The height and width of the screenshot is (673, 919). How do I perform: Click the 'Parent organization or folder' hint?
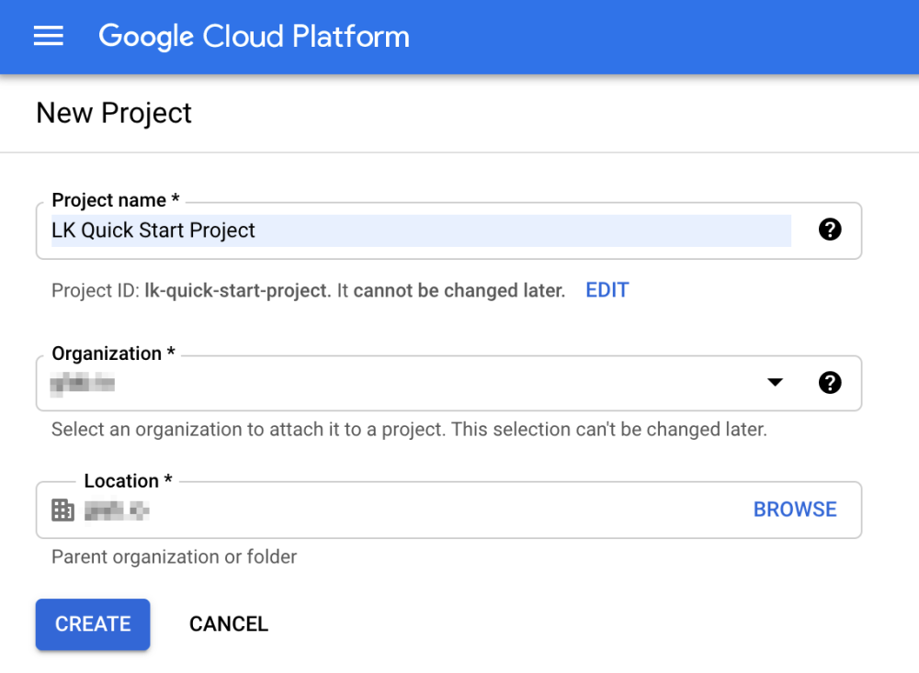(174, 556)
